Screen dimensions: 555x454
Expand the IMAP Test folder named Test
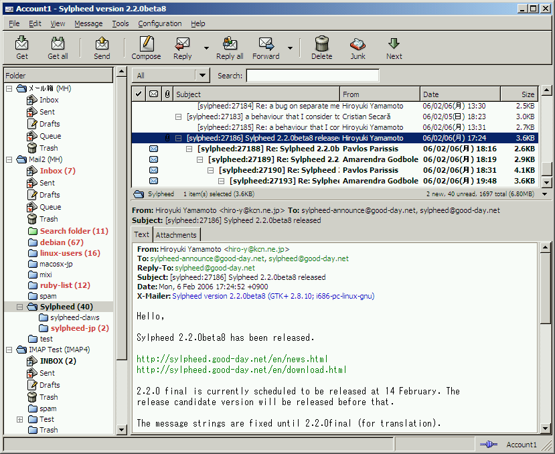click(x=20, y=420)
